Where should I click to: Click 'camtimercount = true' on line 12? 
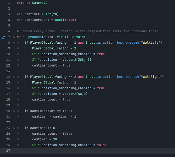[x=51, y=65]
